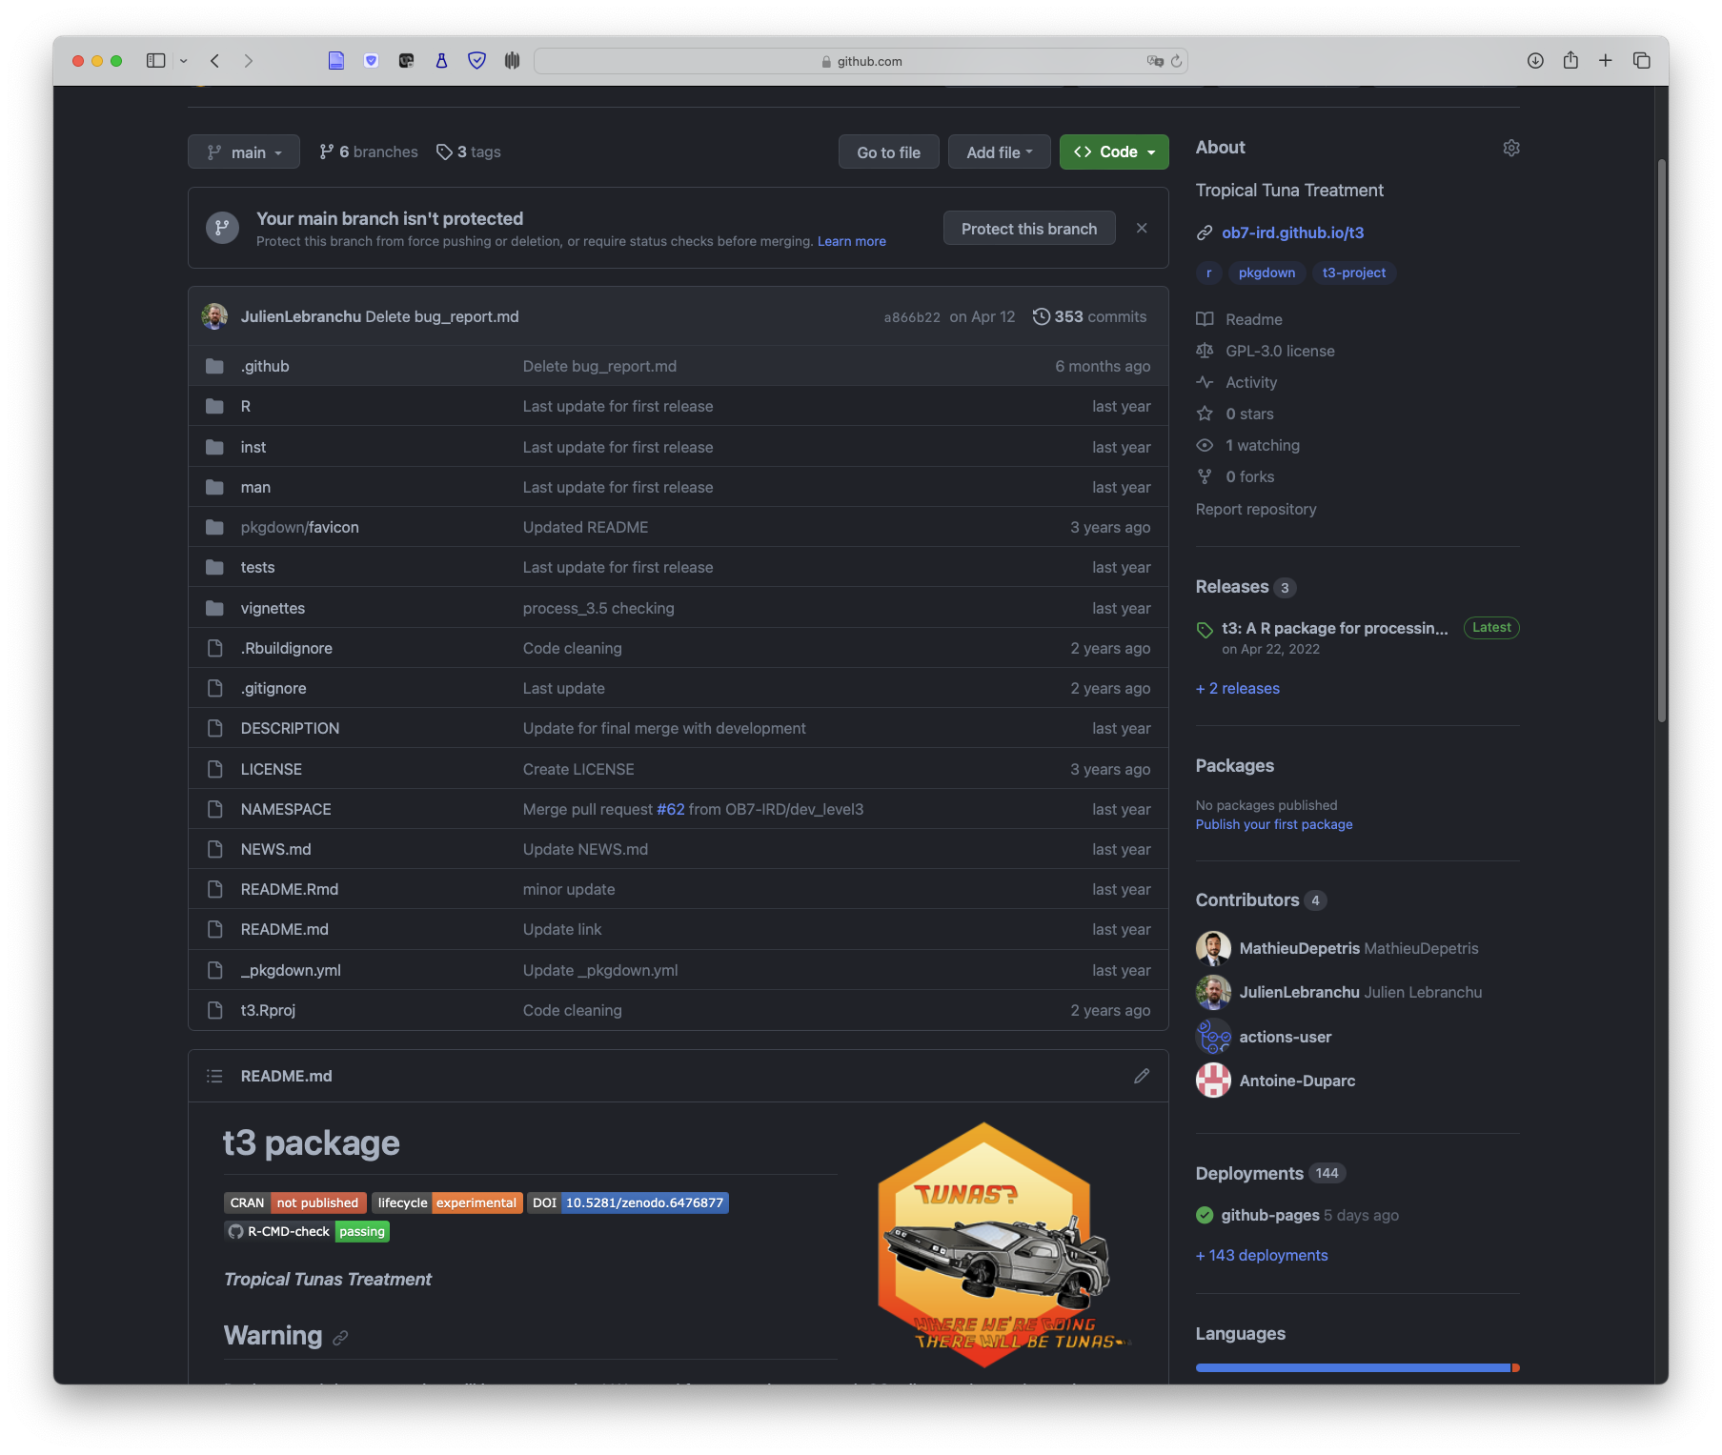This screenshot has width=1722, height=1455.
Task: Open the Readme link in About
Action: coord(1253,319)
